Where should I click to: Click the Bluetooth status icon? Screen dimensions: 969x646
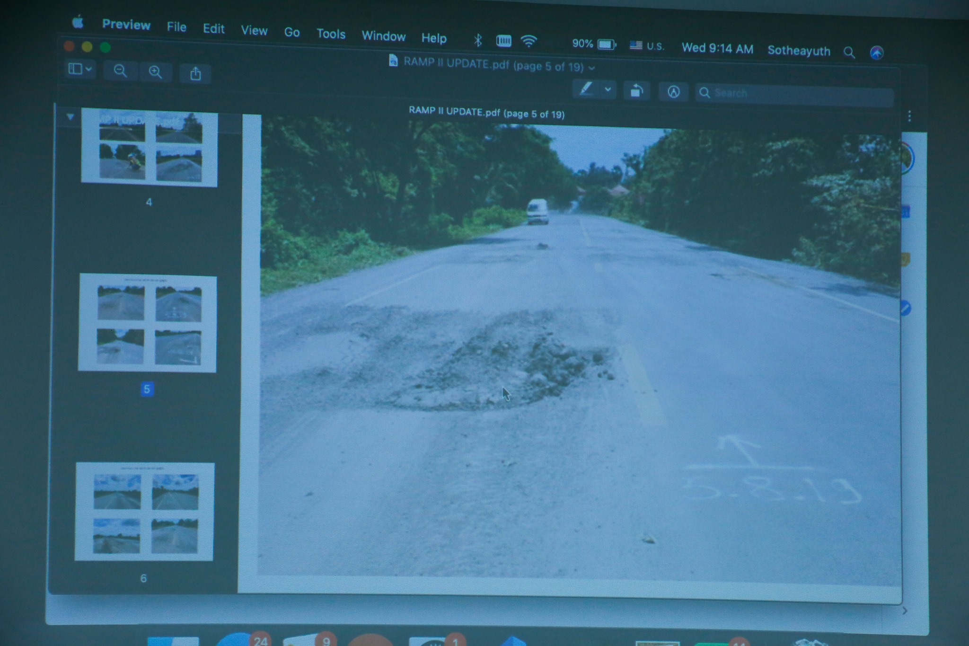pyautogui.click(x=478, y=40)
